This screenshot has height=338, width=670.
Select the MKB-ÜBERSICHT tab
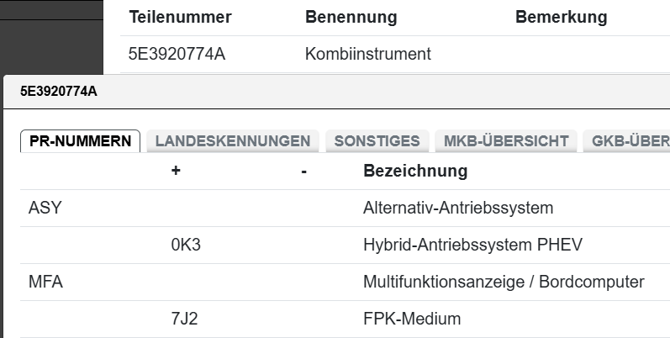505,141
